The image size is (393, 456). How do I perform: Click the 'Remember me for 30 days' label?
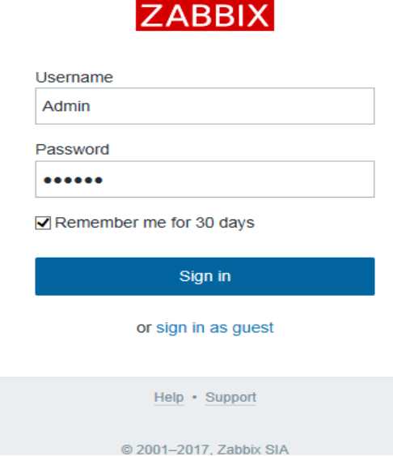(x=154, y=223)
